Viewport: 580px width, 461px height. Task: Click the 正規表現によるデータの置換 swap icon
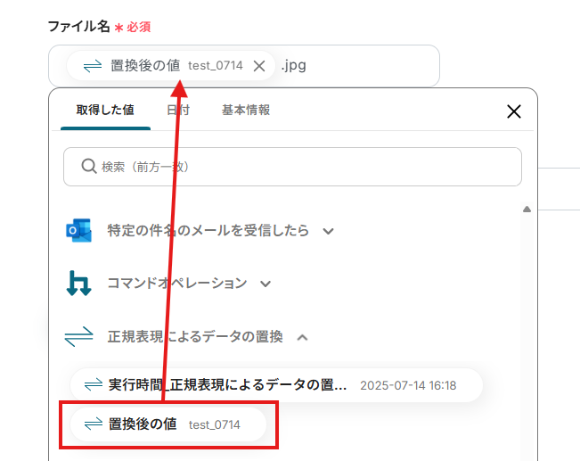click(78, 336)
